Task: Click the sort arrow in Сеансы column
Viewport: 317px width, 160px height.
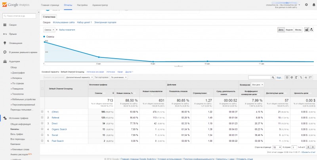Action: point(113,93)
